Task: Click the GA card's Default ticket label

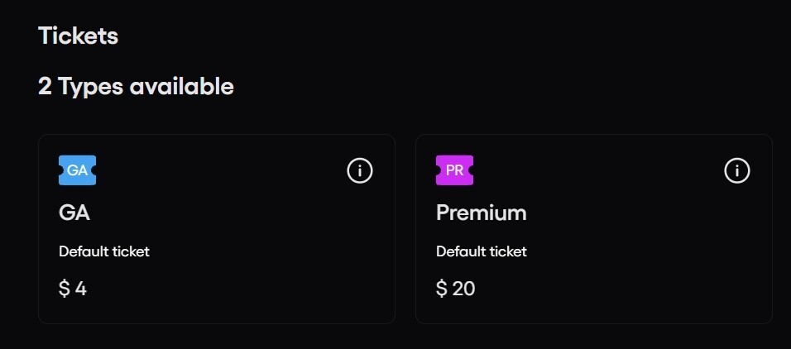Action: (x=104, y=251)
